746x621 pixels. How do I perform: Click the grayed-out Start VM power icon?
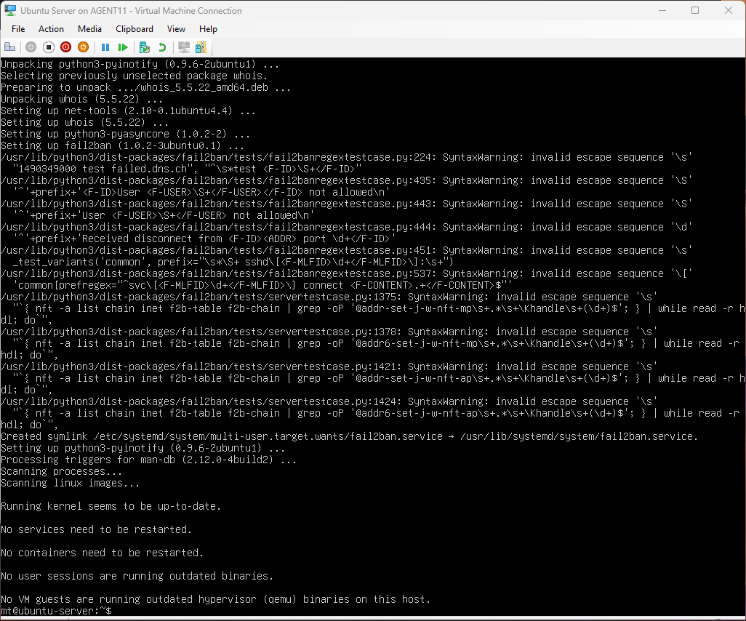pyautogui.click(x=31, y=47)
